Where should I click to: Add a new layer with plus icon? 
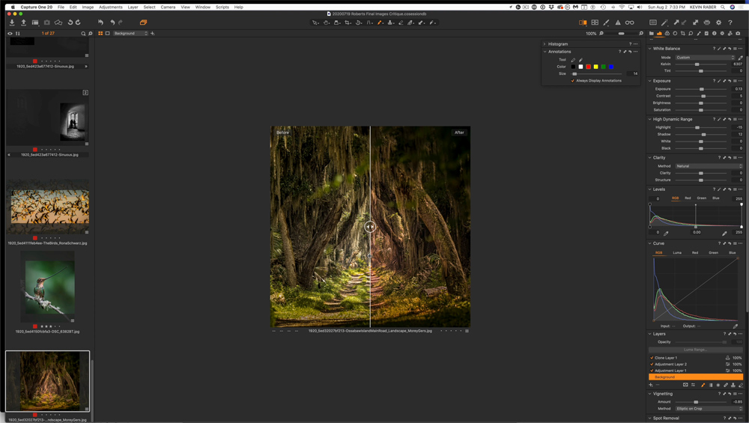pos(651,385)
